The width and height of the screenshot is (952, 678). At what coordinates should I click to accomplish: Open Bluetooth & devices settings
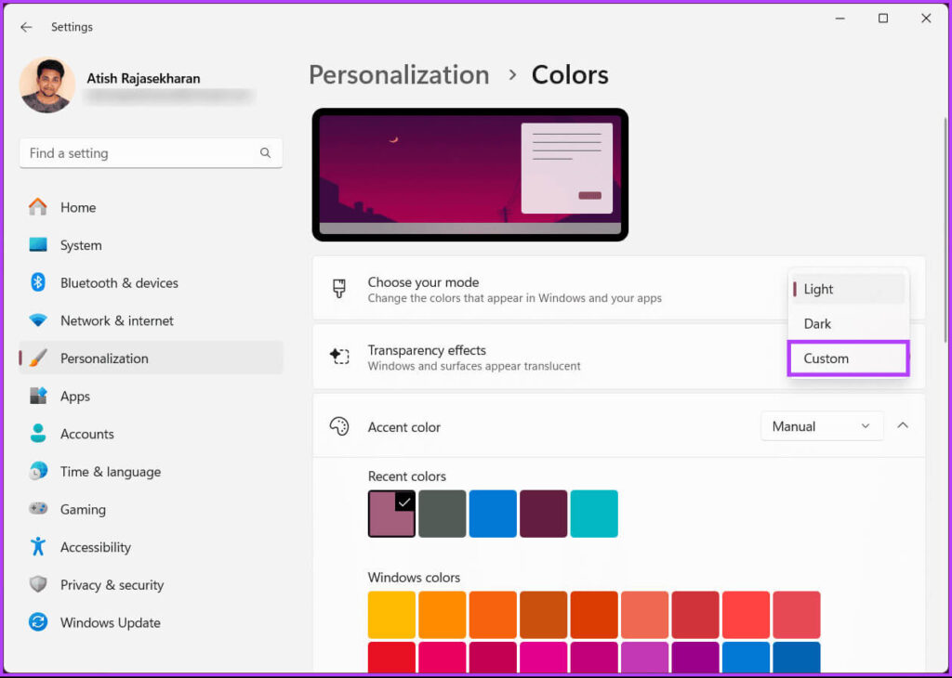tap(37, 282)
